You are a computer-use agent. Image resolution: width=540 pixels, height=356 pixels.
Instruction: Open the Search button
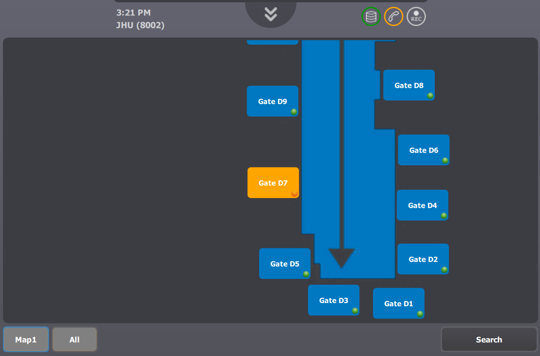pyautogui.click(x=489, y=340)
